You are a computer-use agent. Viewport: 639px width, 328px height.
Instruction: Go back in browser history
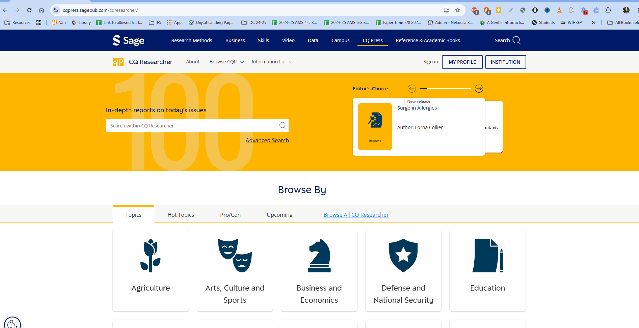pos(5,10)
